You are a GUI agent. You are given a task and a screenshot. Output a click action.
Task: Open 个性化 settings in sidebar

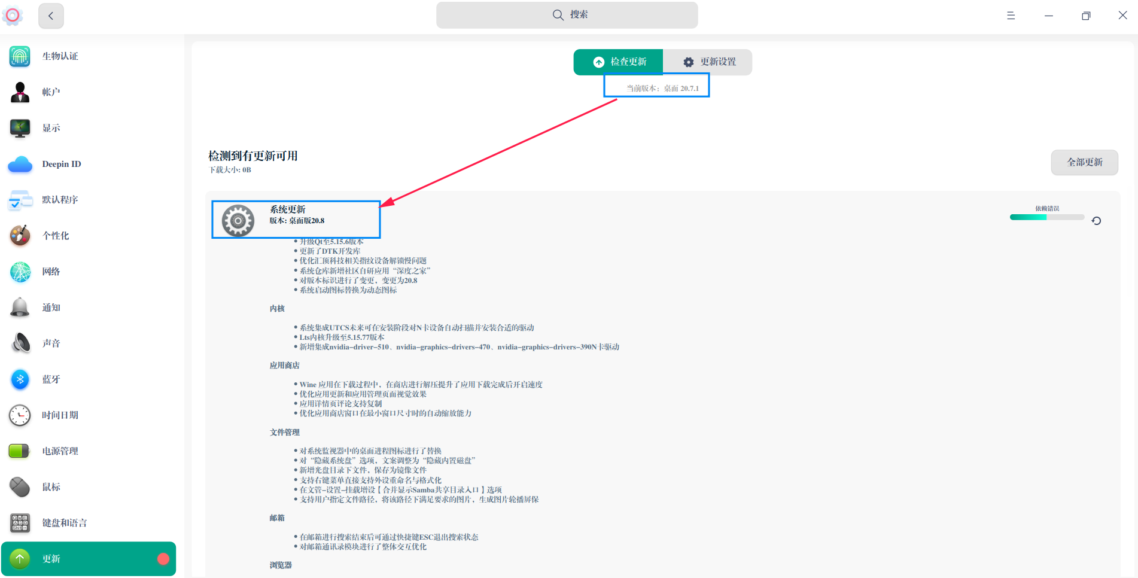point(56,236)
